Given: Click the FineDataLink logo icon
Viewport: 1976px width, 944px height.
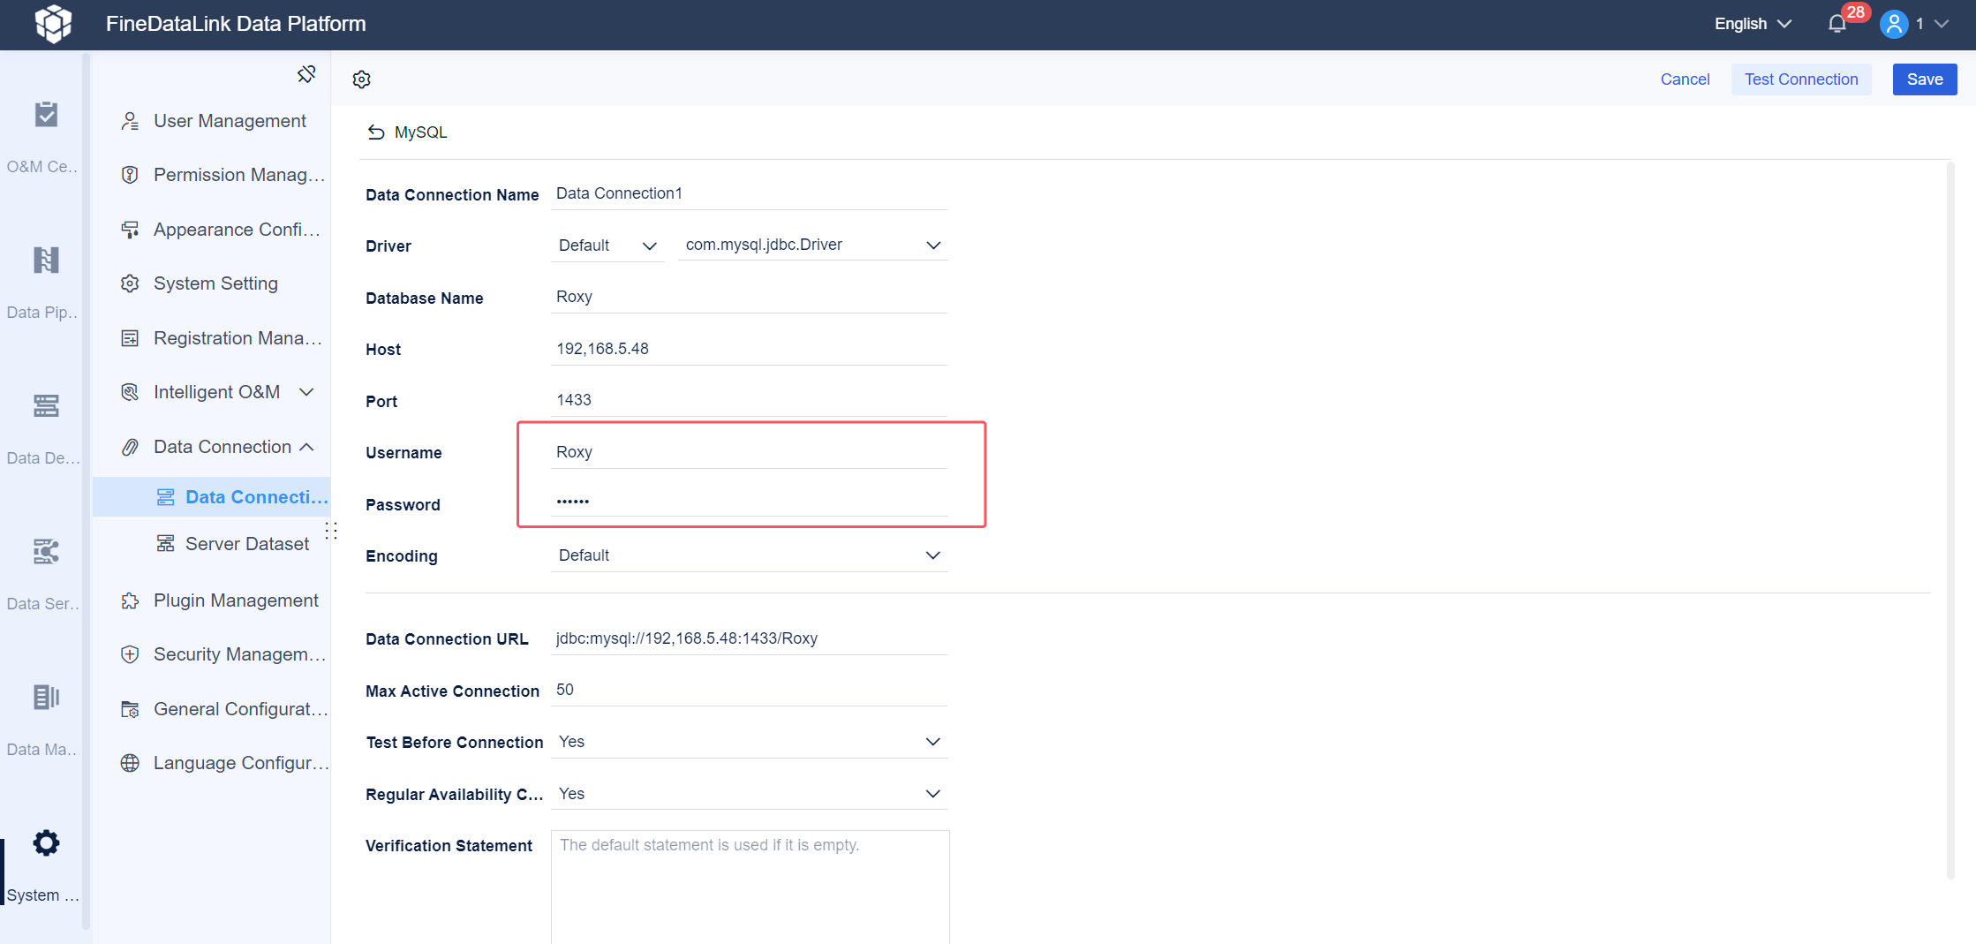Looking at the screenshot, I should (x=53, y=24).
